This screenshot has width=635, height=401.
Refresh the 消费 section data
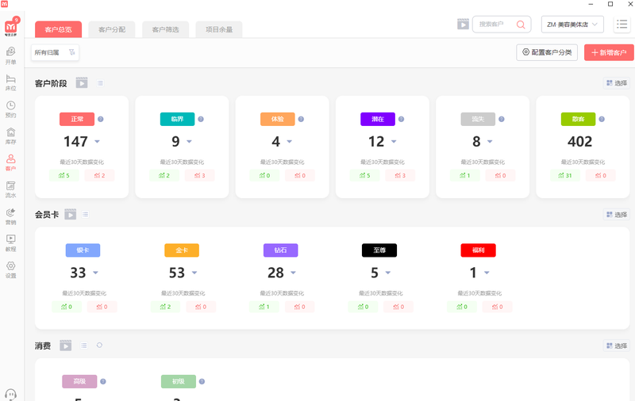[x=99, y=346]
